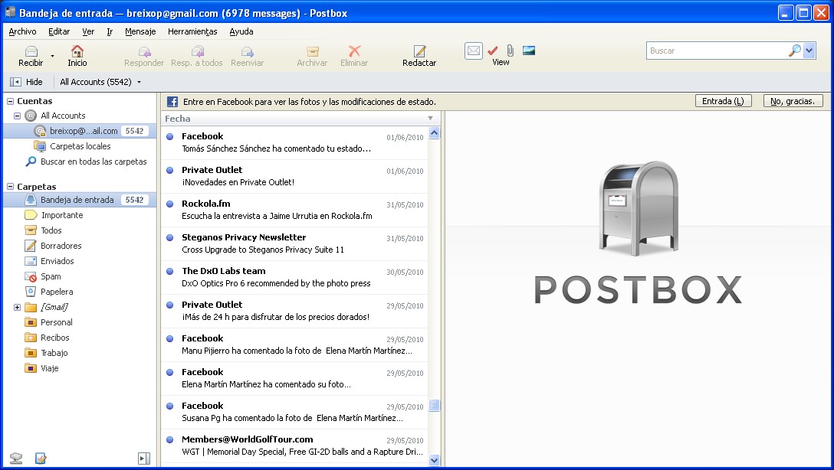
Task: Click Resp. a todos toolbar button
Action: (x=197, y=57)
